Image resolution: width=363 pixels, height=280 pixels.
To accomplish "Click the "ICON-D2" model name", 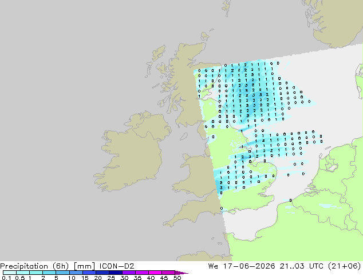I will 117,266.
